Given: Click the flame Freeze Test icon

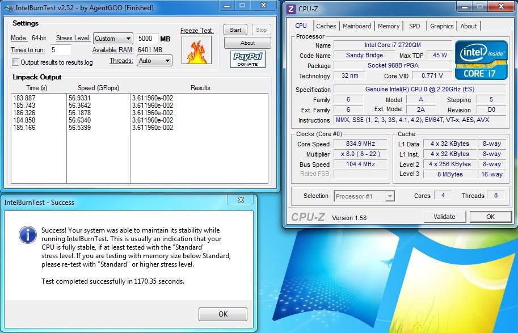Looking at the screenshot, I should (196, 50).
